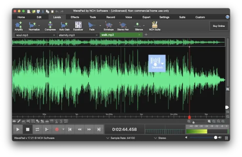Open the Settings tab
Image resolution: width=242 pixels, height=157 pixels.
pyautogui.click(x=164, y=17)
